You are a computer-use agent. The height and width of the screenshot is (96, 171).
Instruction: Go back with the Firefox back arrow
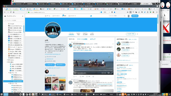(5, 12)
